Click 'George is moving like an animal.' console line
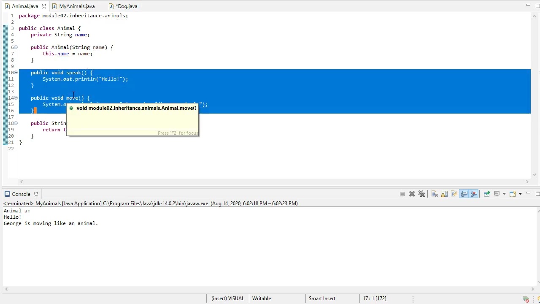Image resolution: width=540 pixels, height=304 pixels. click(51, 223)
